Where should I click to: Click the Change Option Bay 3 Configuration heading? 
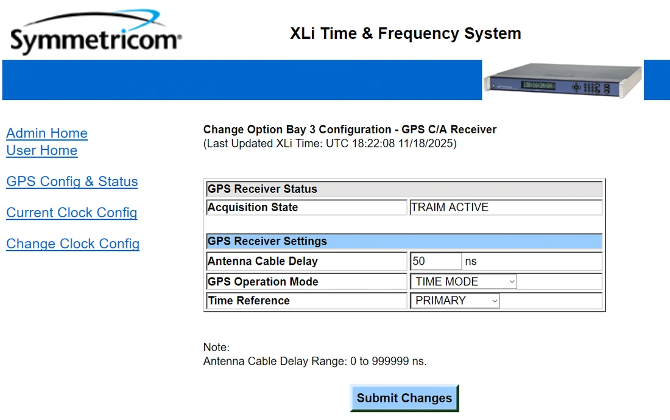click(x=350, y=130)
